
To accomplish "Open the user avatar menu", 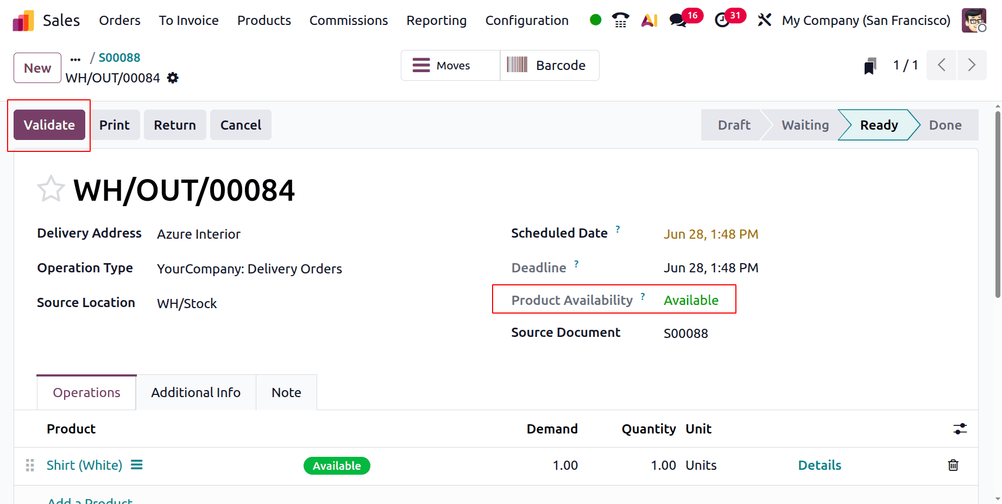I will pos(974,20).
